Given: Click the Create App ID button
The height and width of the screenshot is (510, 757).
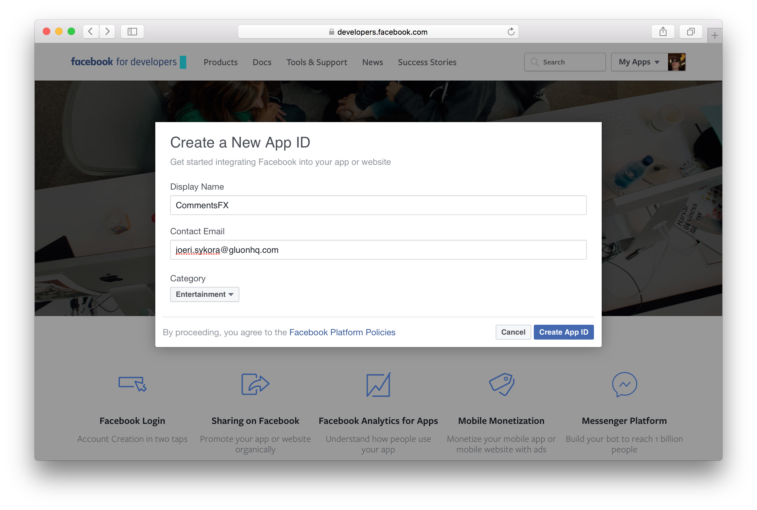Looking at the screenshot, I should [x=563, y=332].
